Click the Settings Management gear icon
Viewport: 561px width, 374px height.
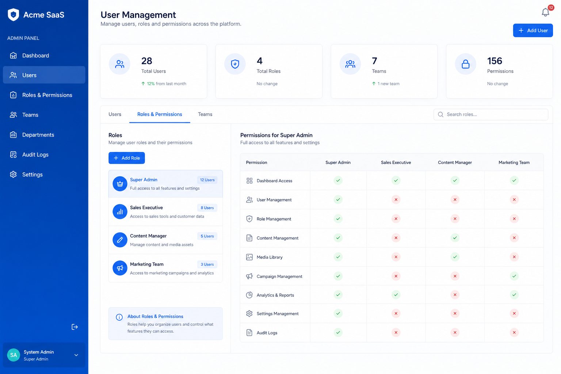click(249, 314)
